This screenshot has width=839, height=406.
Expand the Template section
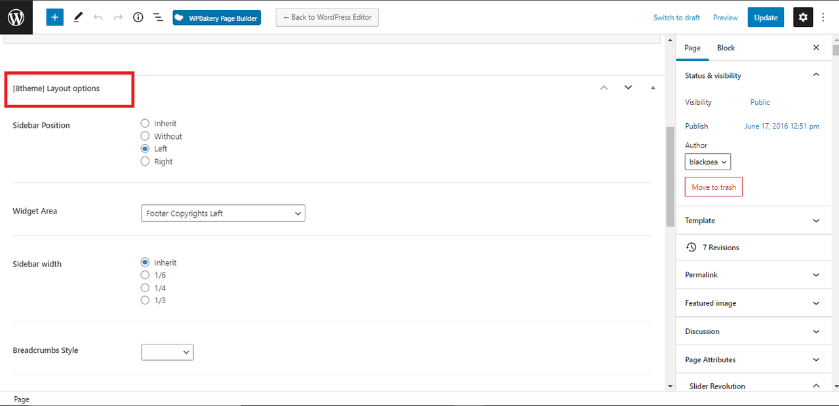pyautogui.click(x=754, y=221)
